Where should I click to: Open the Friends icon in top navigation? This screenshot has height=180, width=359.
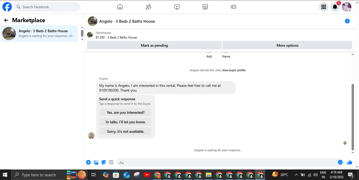[149, 7]
